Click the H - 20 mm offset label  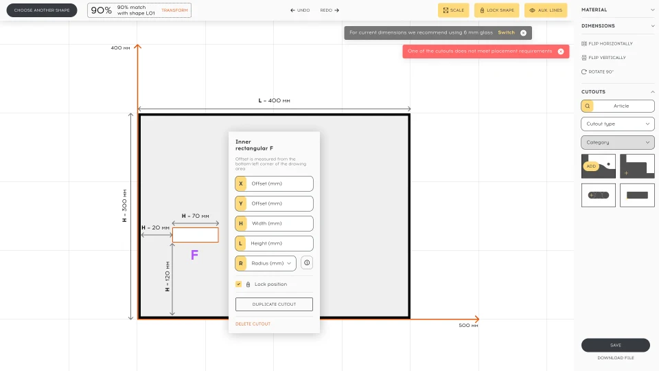(156, 227)
